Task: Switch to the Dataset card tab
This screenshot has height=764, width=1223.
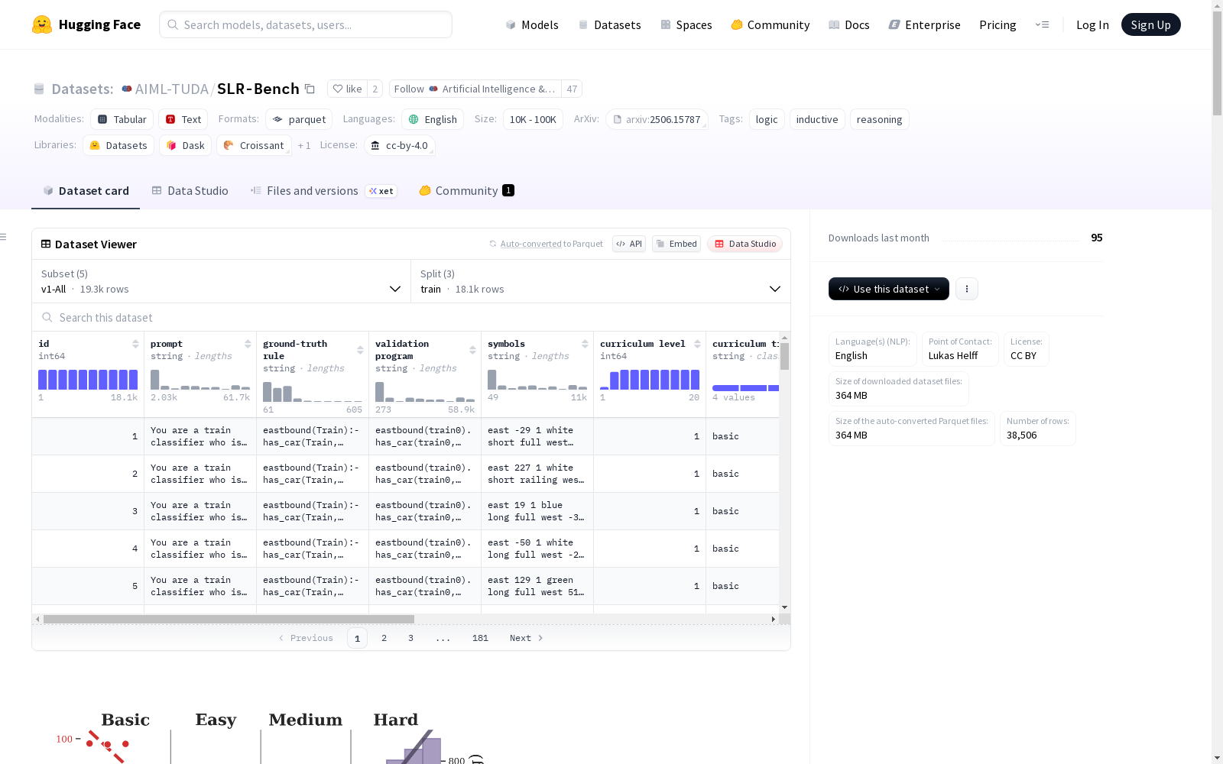Action: (x=86, y=191)
